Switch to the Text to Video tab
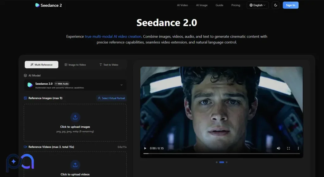Viewport: 324px width, 177px height. pos(109,65)
